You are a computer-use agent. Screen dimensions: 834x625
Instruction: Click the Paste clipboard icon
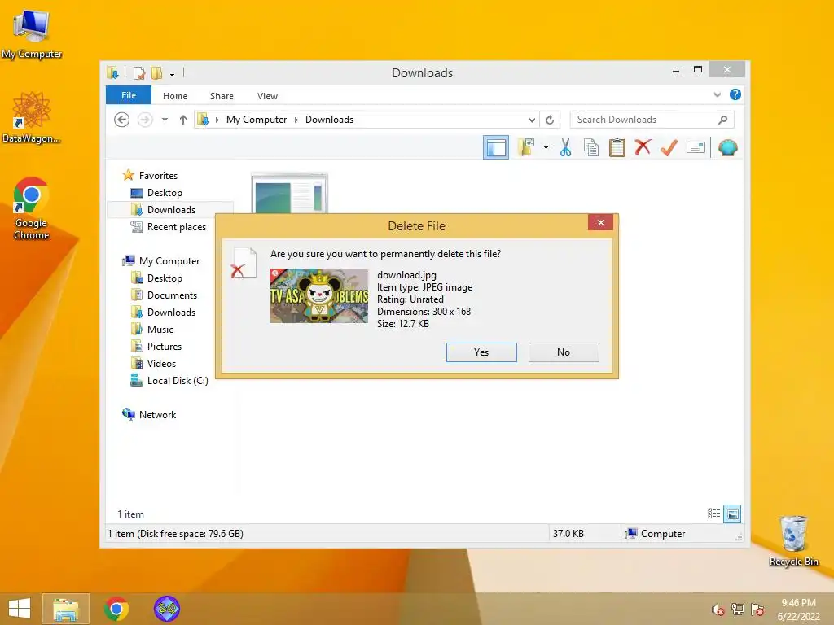[617, 147]
